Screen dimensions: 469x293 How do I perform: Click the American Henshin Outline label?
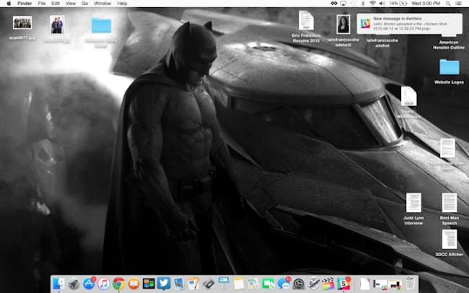pos(449,45)
